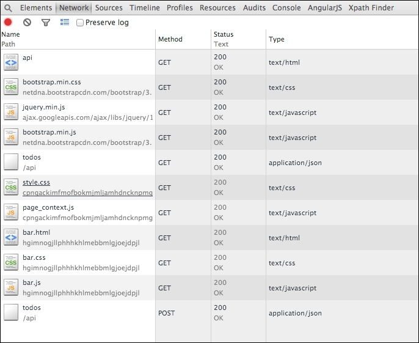Image resolution: width=419 pixels, height=343 pixels.
Task: Open the Sources tab
Action: pyautogui.click(x=109, y=8)
